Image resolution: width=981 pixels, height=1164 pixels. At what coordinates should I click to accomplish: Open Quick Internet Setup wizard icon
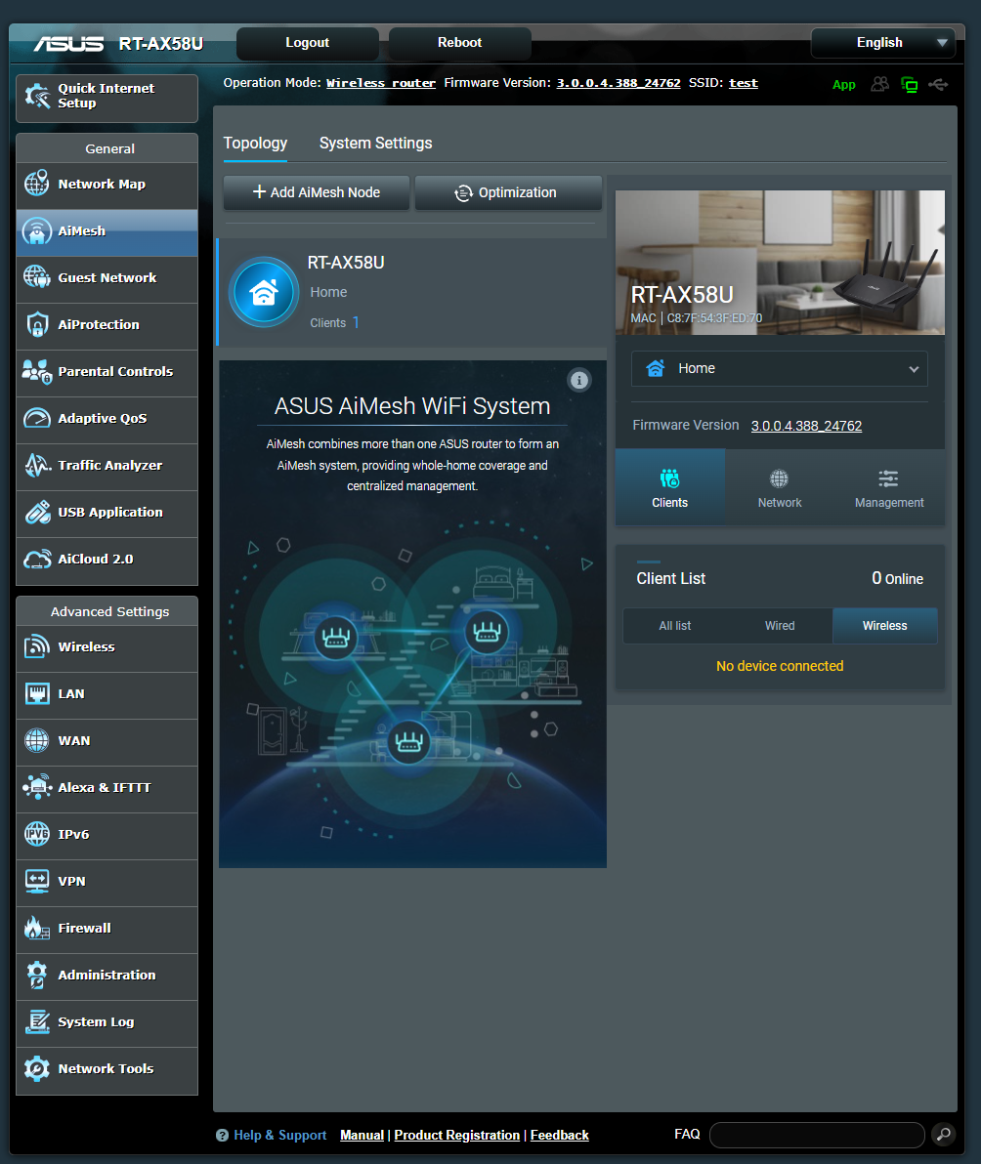(37, 96)
